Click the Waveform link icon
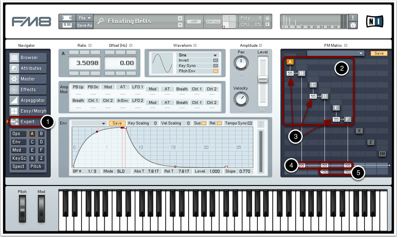Image resolution: width=397 pixels, height=237 pixels. click(x=195, y=46)
